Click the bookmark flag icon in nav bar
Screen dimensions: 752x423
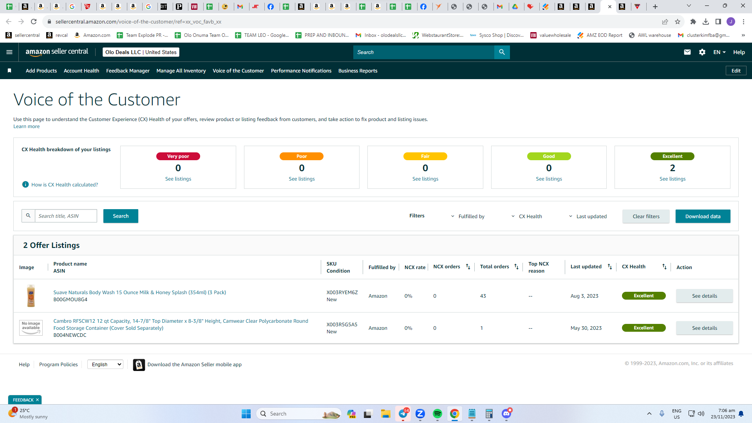[x=9, y=70]
